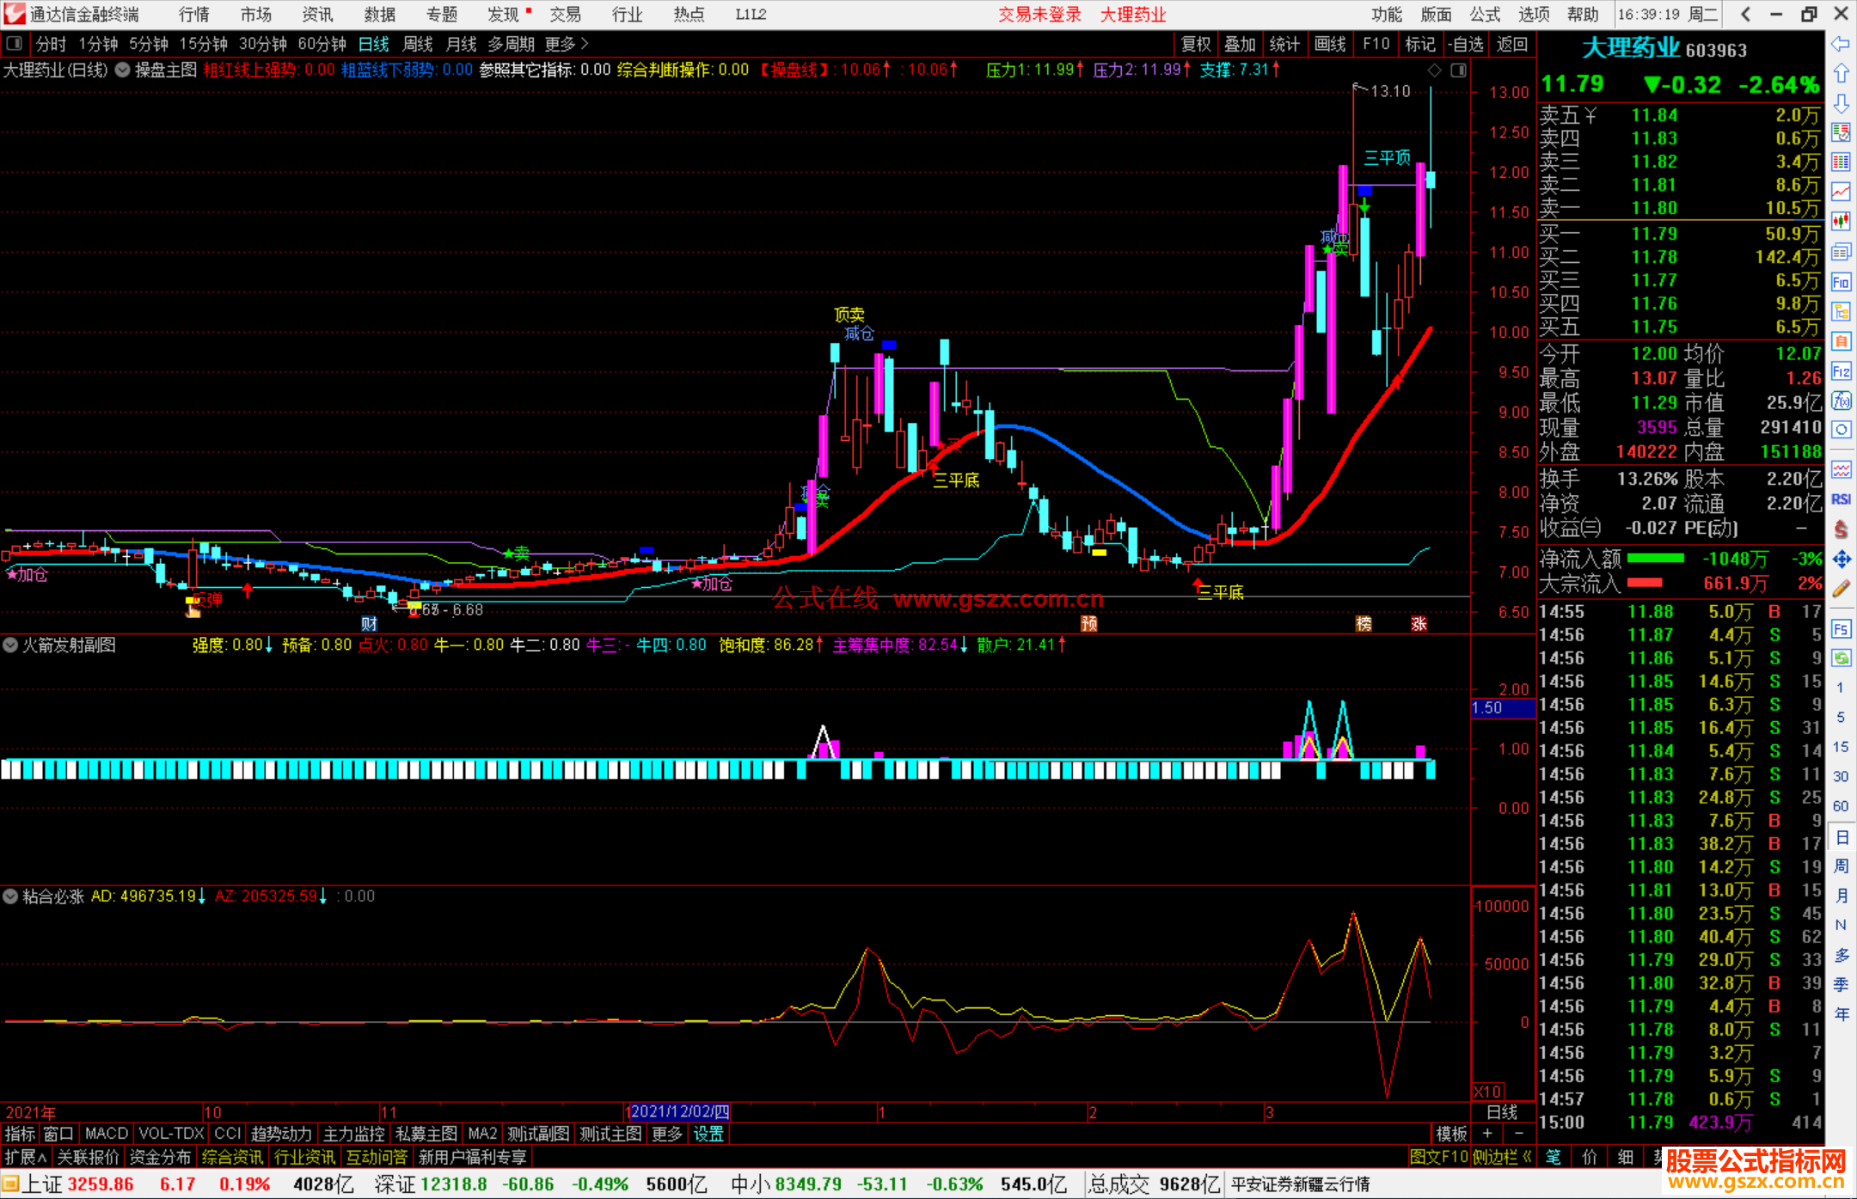Open the 模板 template dropdown

1452,1134
